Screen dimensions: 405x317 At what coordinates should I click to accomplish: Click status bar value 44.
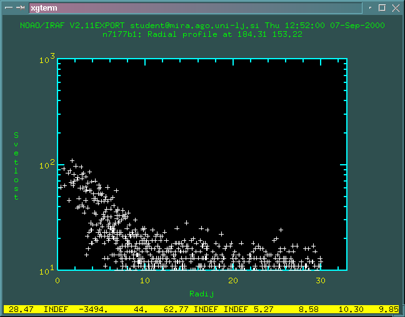[141, 309]
